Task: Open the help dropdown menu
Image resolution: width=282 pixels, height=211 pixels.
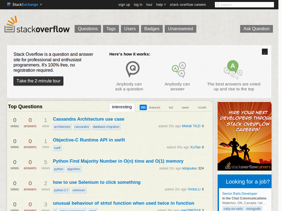Action: pos(161,5)
